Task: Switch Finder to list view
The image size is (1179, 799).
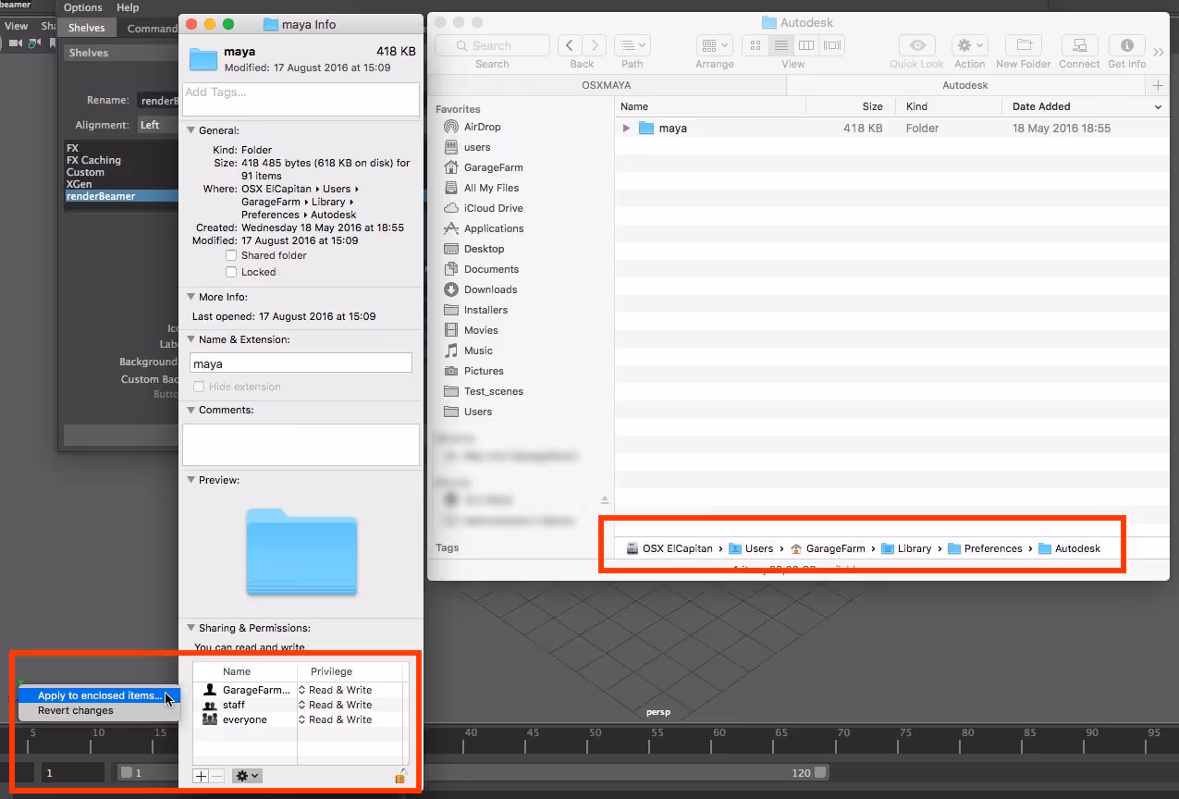Action: (x=781, y=44)
